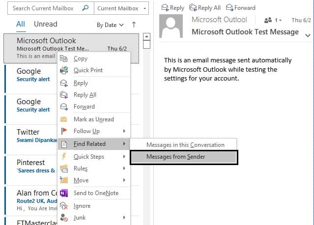Click the search magnifier icon
This screenshot has width=314, height=225.
coord(86,8)
